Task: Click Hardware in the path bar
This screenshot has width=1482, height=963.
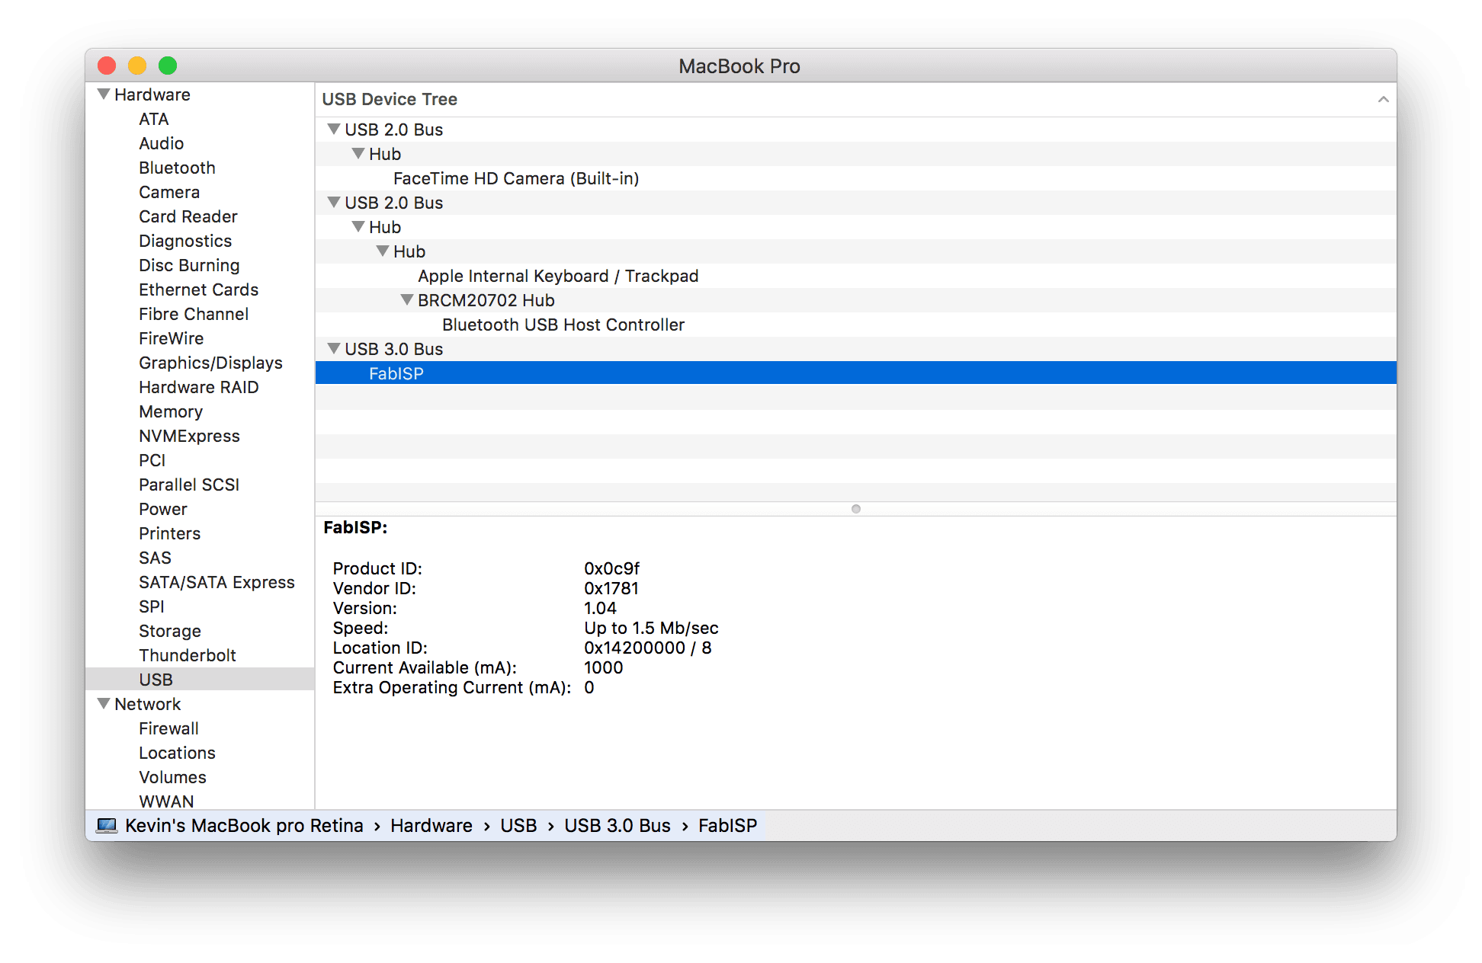Action: click(x=431, y=826)
